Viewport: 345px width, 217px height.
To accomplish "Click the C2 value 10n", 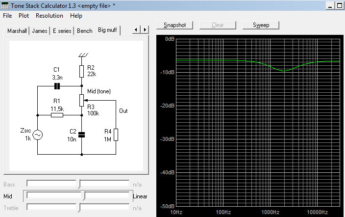I will click(72, 139).
